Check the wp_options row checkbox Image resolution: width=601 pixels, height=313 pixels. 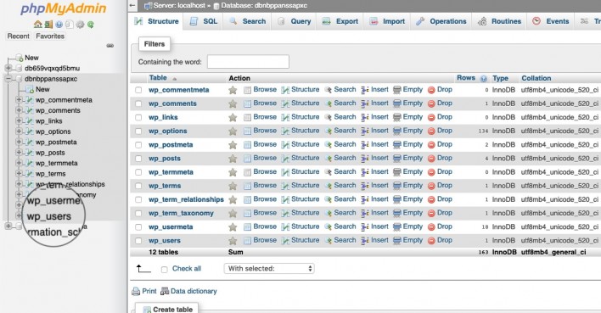point(138,131)
